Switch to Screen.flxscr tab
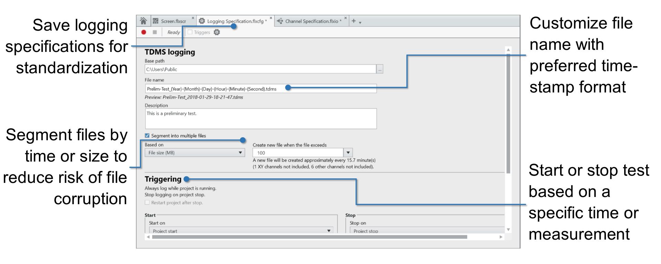The width and height of the screenshot is (661, 264). (x=173, y=21)
